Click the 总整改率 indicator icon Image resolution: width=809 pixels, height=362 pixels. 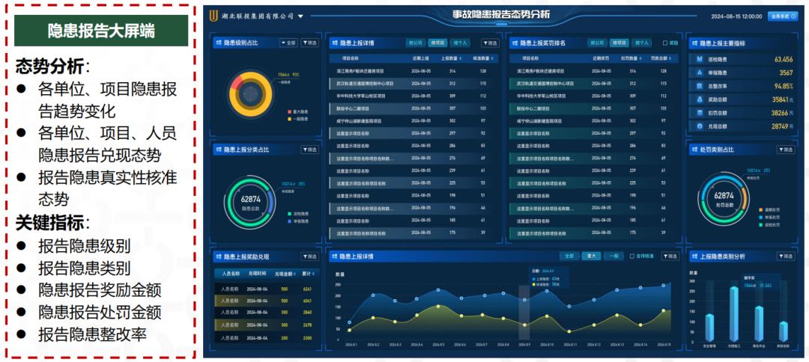tap(699, 86)
